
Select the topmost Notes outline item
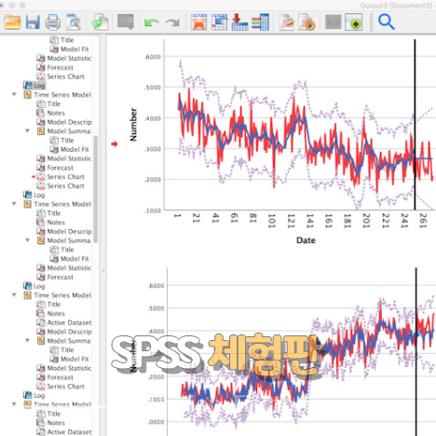click(x=50, y=113)
